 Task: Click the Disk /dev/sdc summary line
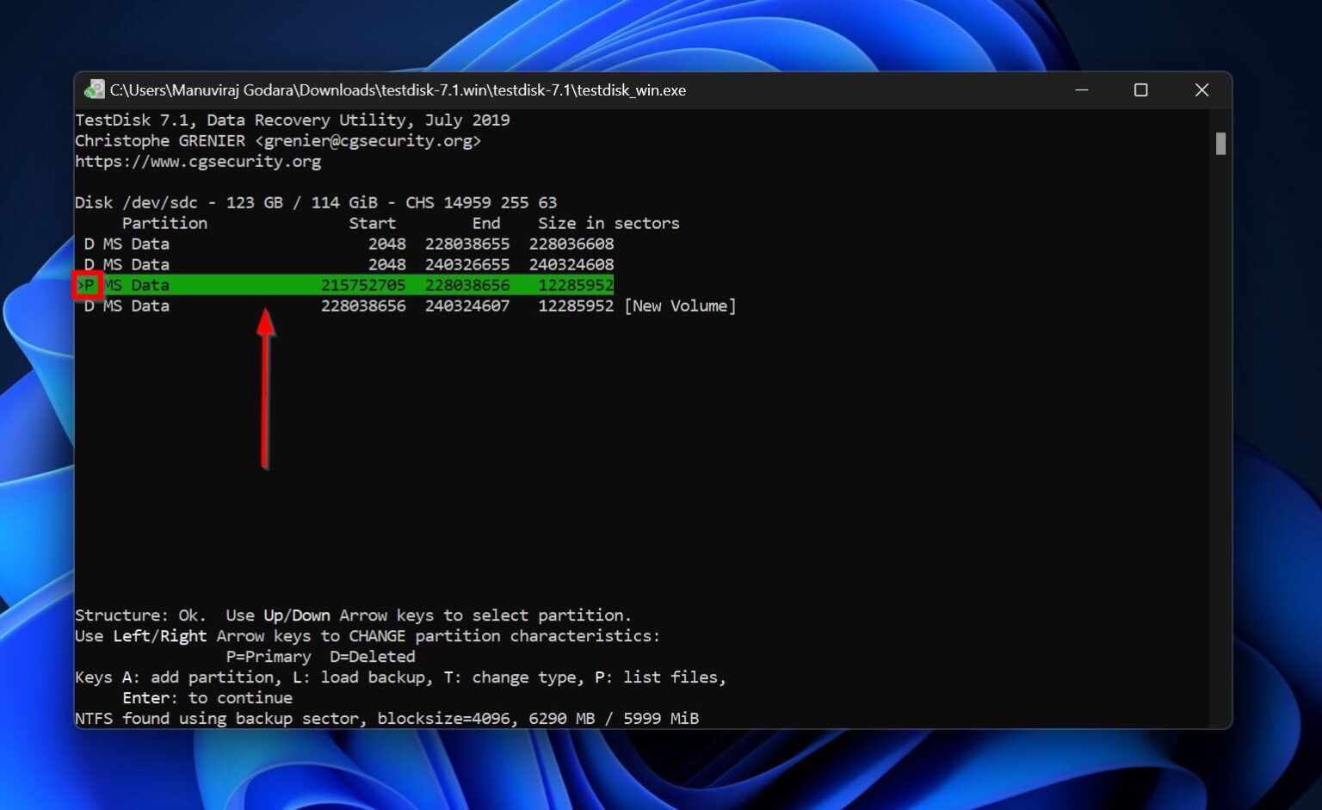316,202
